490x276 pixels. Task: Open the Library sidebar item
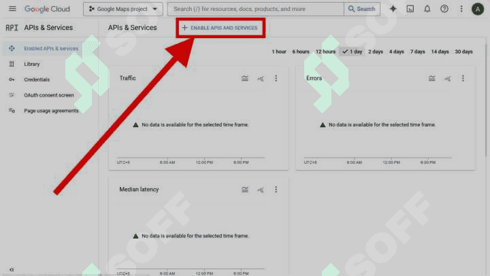pos(32,64)
